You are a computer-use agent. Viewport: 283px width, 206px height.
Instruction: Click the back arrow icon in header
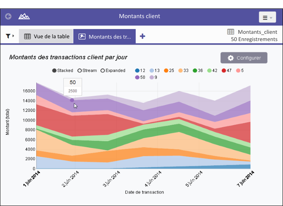pyautogui.click(x=8, y=16)
